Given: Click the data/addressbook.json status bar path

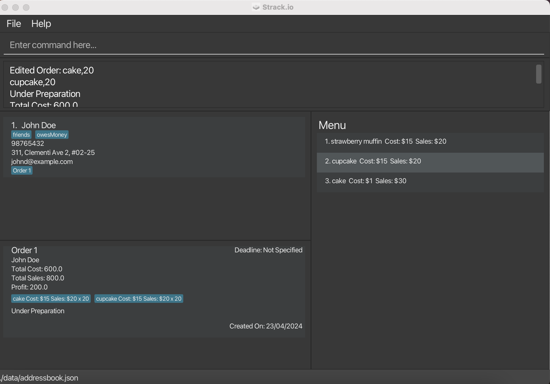Looking at the screenshot, I should [x=39, y=378].
